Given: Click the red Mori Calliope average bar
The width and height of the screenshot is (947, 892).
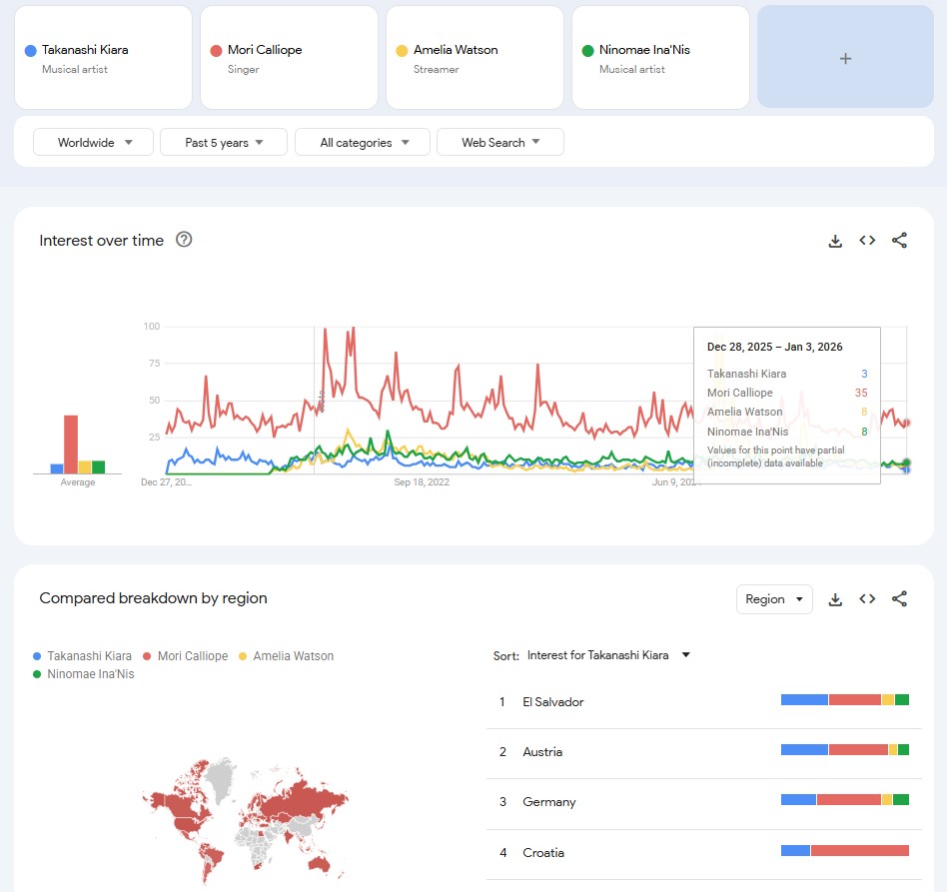Looking at the screenshot, I should (x=71, y=444).
